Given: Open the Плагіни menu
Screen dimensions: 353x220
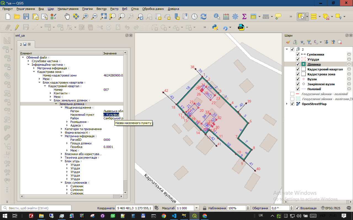Looking at the screenshot, I should pos(87,9).
